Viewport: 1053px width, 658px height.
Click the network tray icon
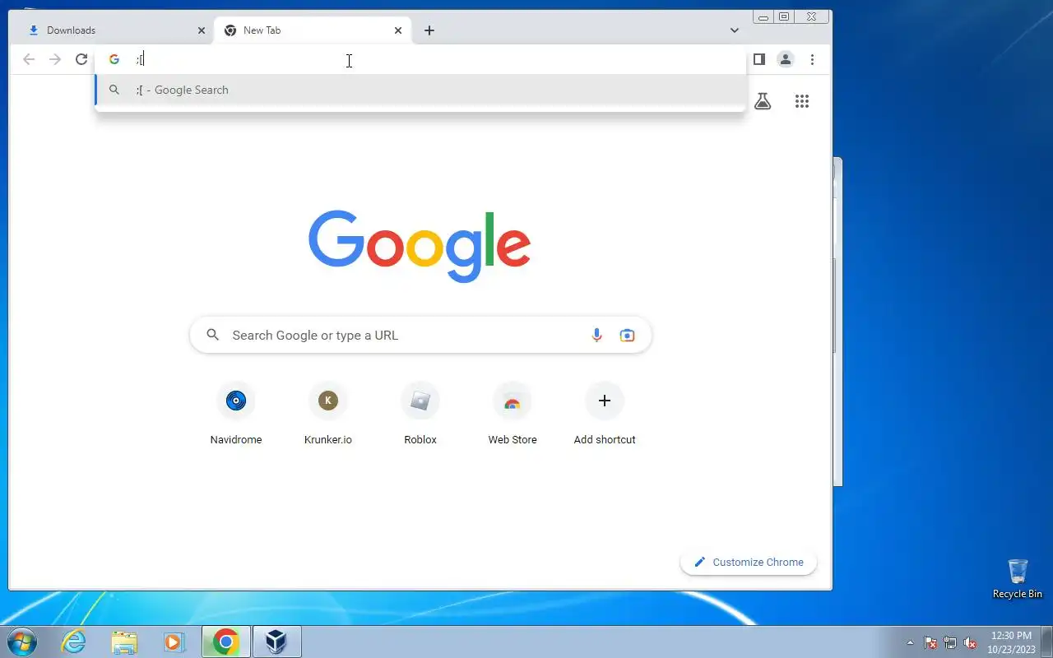point(950,642)
